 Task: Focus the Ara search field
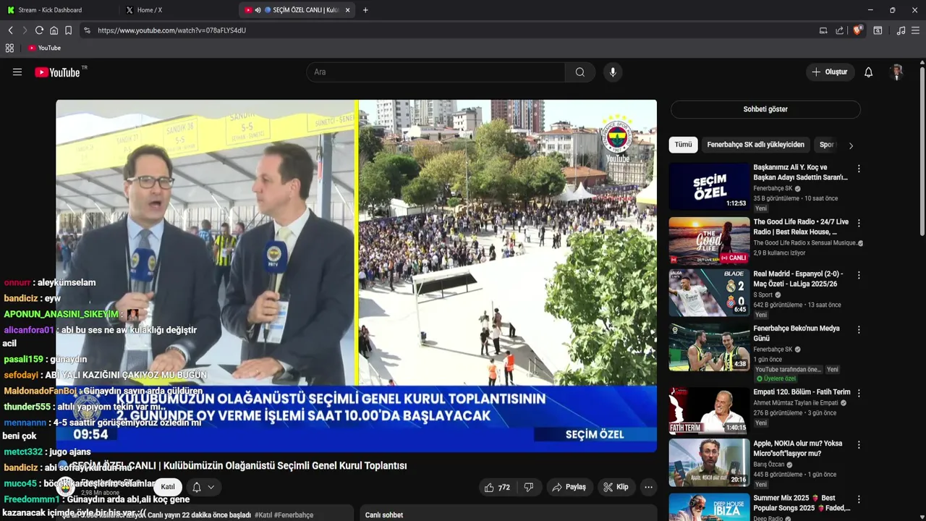coord(436,72)
